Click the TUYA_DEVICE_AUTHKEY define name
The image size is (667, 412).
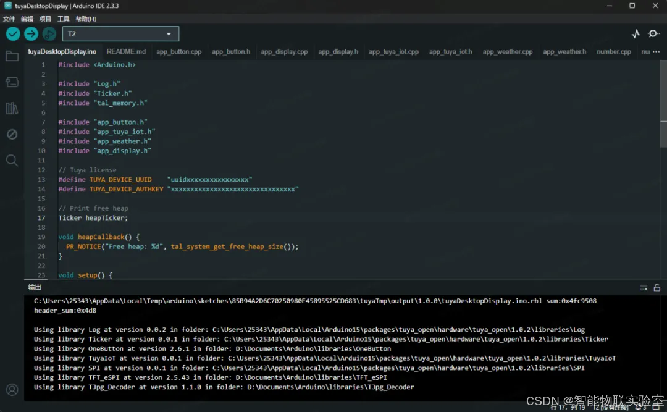[127, 189]
